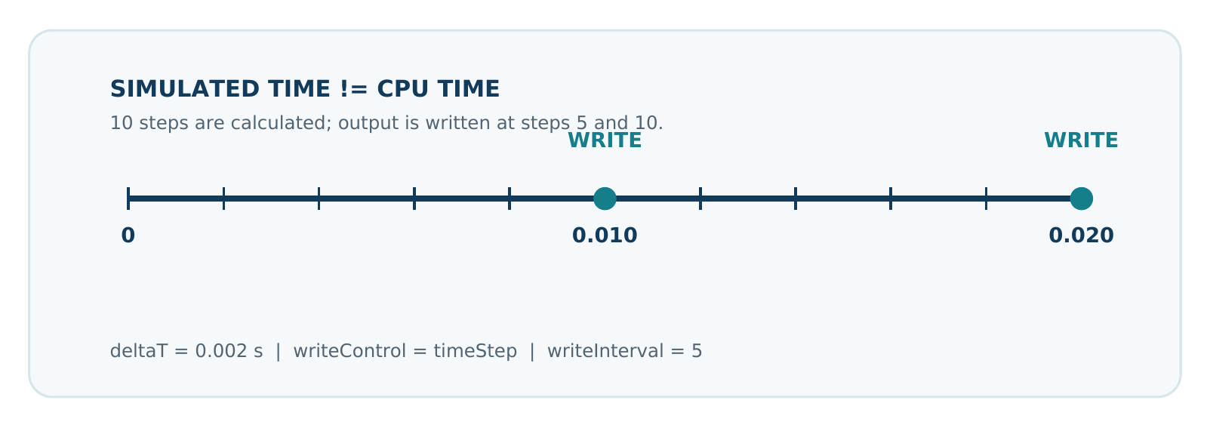Select the first tick after 0

(x=223, y=199)
